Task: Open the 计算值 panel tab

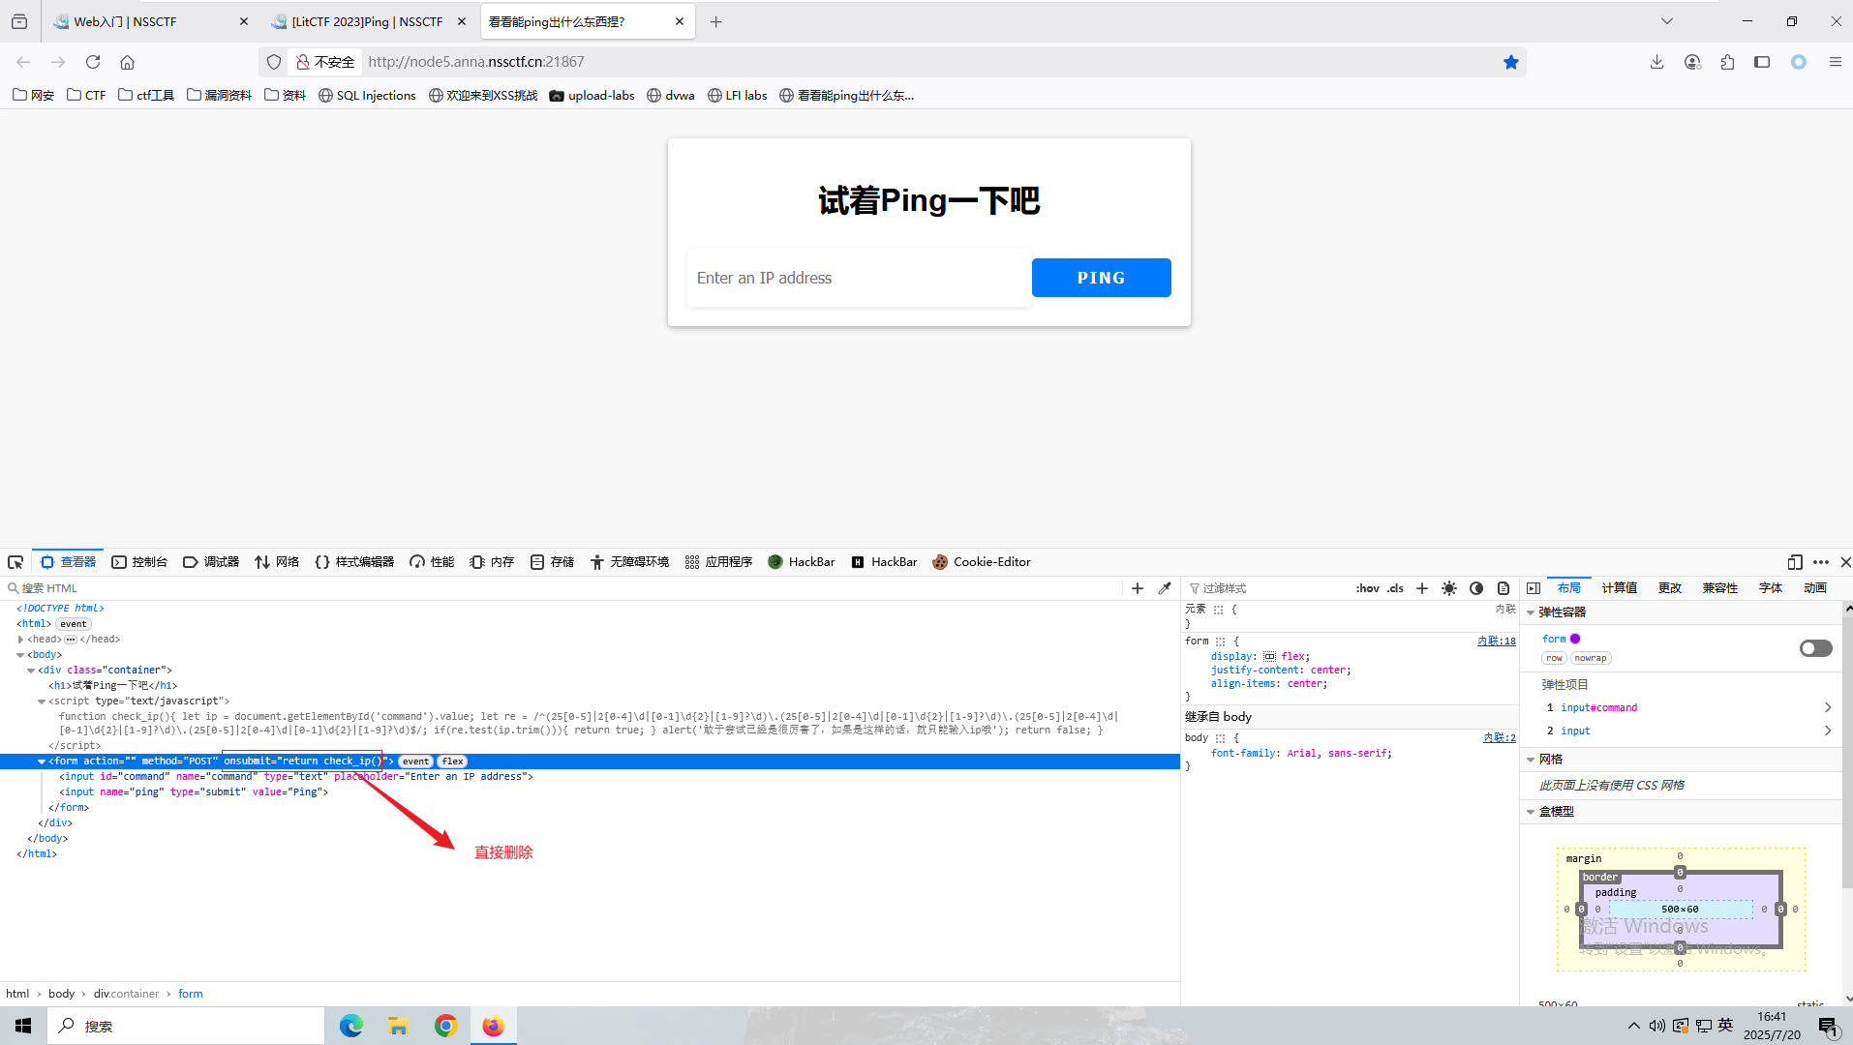Action: tap(1621, 587)
